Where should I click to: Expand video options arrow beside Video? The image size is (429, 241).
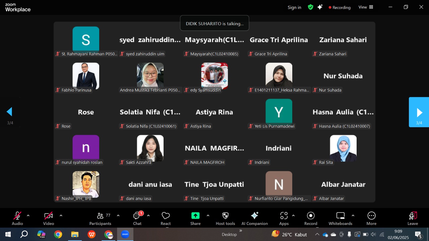[61, 216]
